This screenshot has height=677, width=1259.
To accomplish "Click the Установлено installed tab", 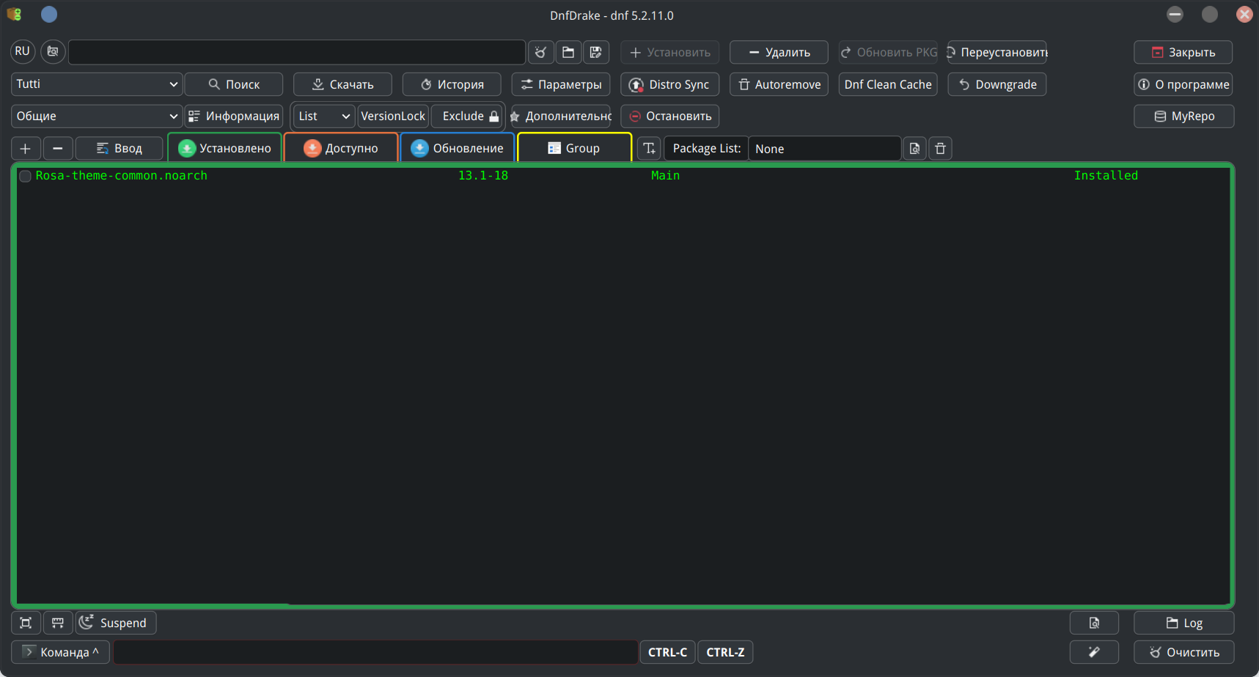I will pyautogui.click(x=225, y=148).
